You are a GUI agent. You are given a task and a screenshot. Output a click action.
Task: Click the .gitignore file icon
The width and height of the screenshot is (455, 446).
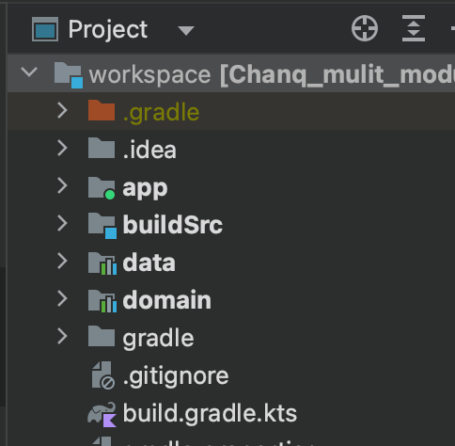click(x=103, y=375)
